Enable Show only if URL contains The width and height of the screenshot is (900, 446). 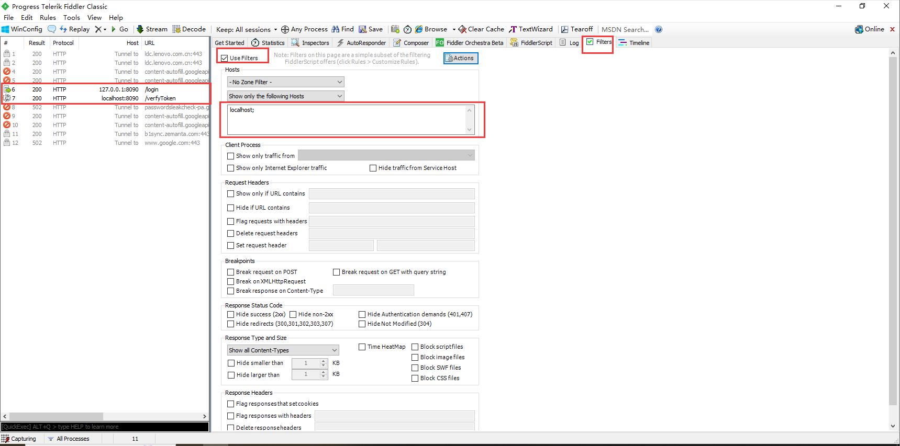pyautogui.click(x=230, y=193)
